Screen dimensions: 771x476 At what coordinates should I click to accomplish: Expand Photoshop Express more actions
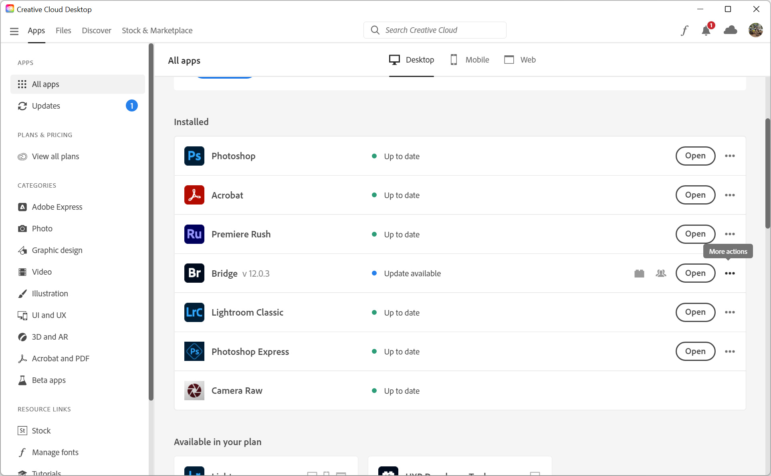click(x=730, y=352)
